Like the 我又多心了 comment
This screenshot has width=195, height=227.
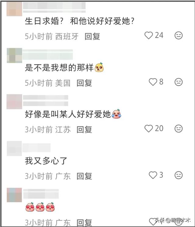153,175
